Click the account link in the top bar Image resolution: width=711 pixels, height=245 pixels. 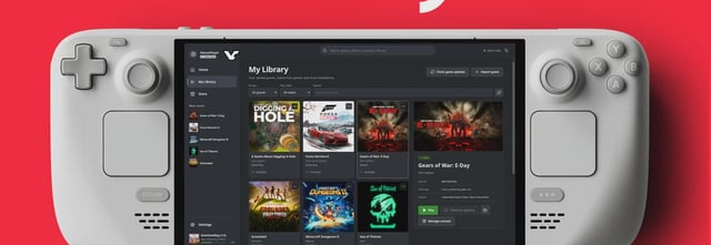tap(492, 50)
